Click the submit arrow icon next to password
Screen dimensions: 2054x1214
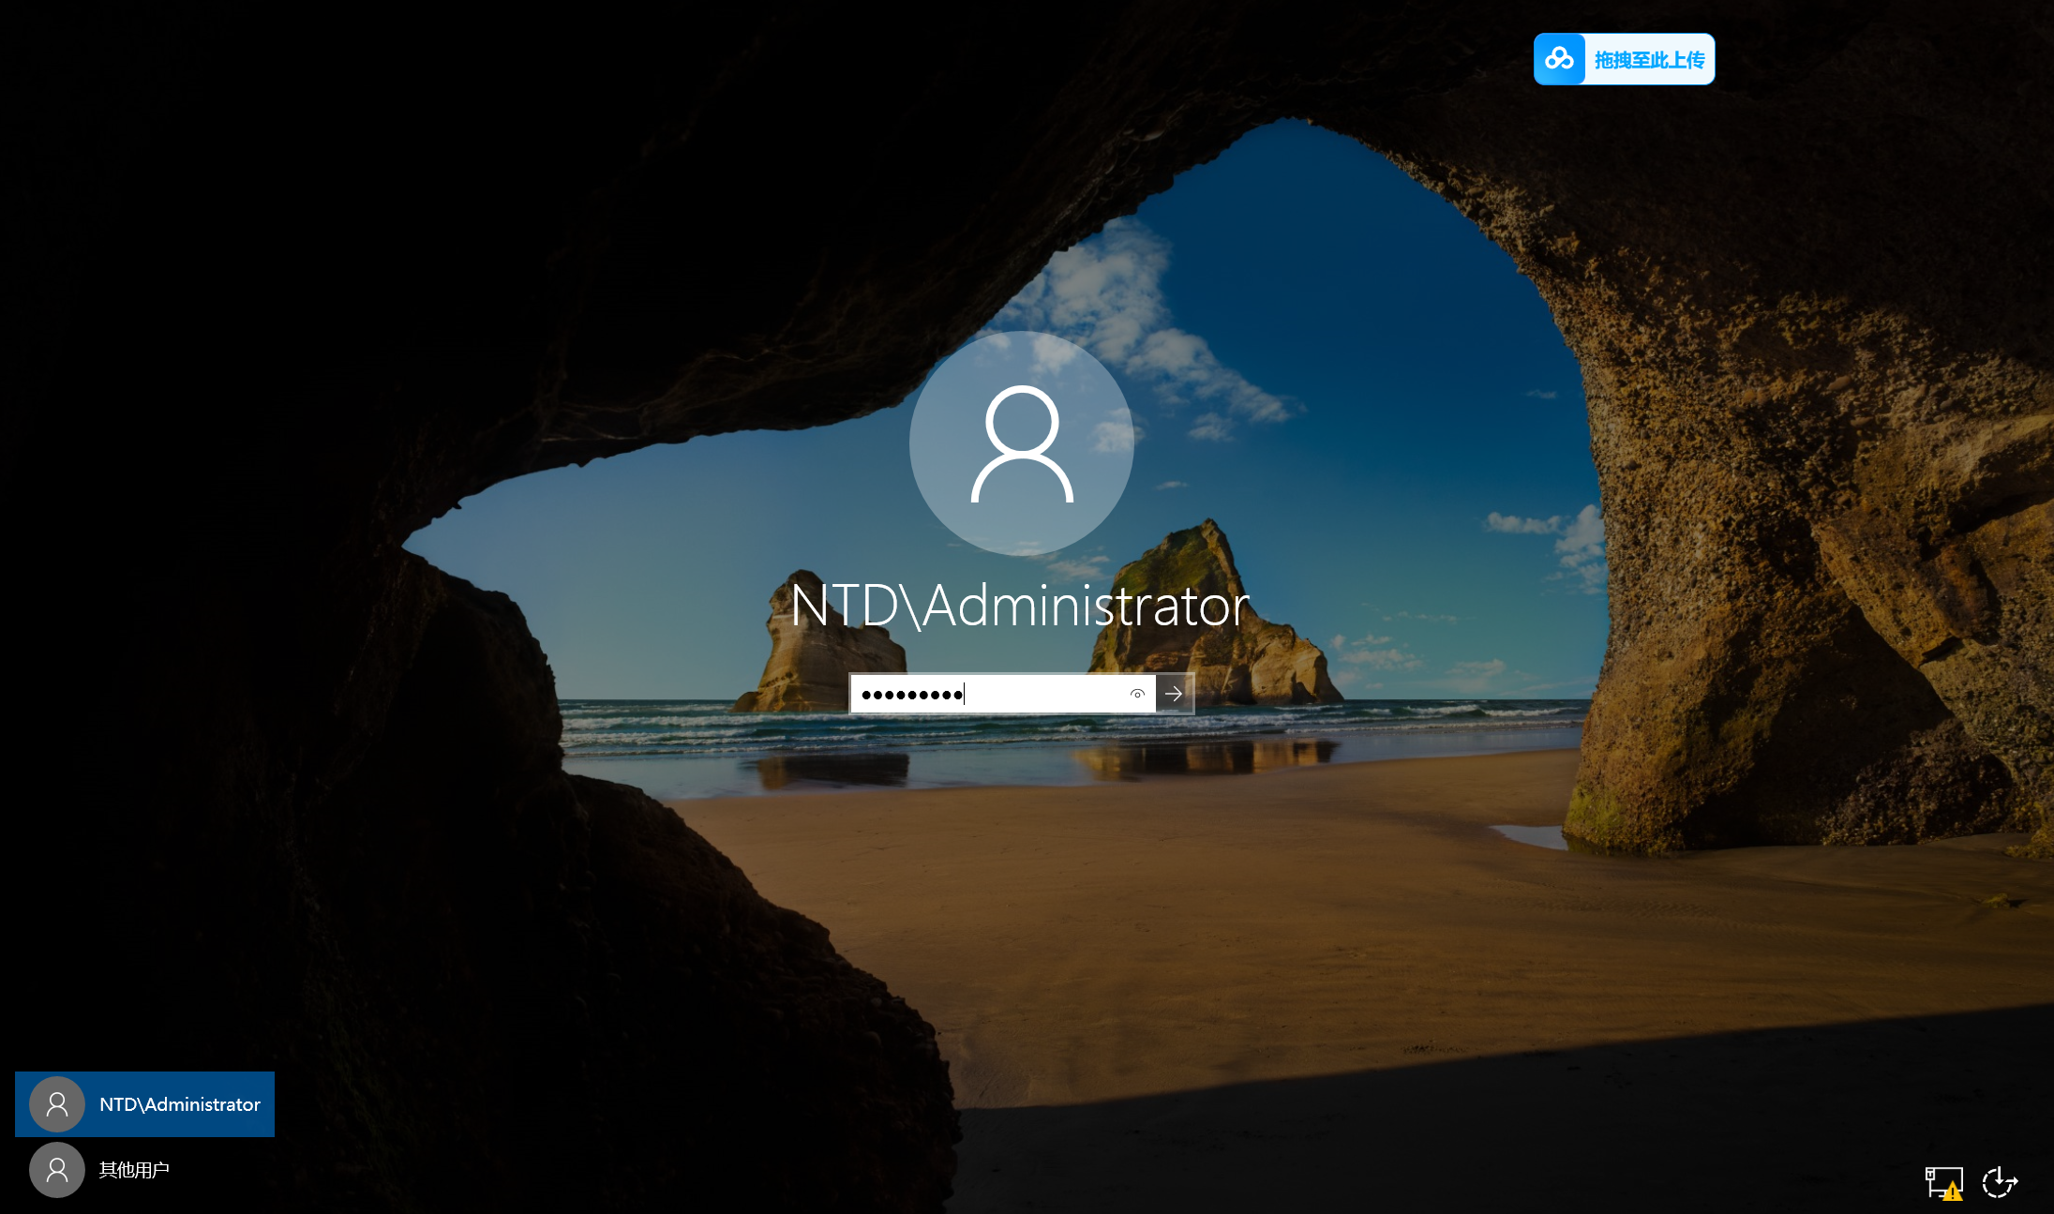tap(1174, 694)
